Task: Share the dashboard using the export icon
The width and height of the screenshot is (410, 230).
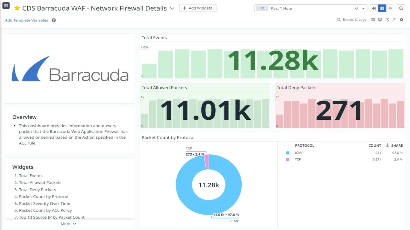Action: click(x=394, y=19)
